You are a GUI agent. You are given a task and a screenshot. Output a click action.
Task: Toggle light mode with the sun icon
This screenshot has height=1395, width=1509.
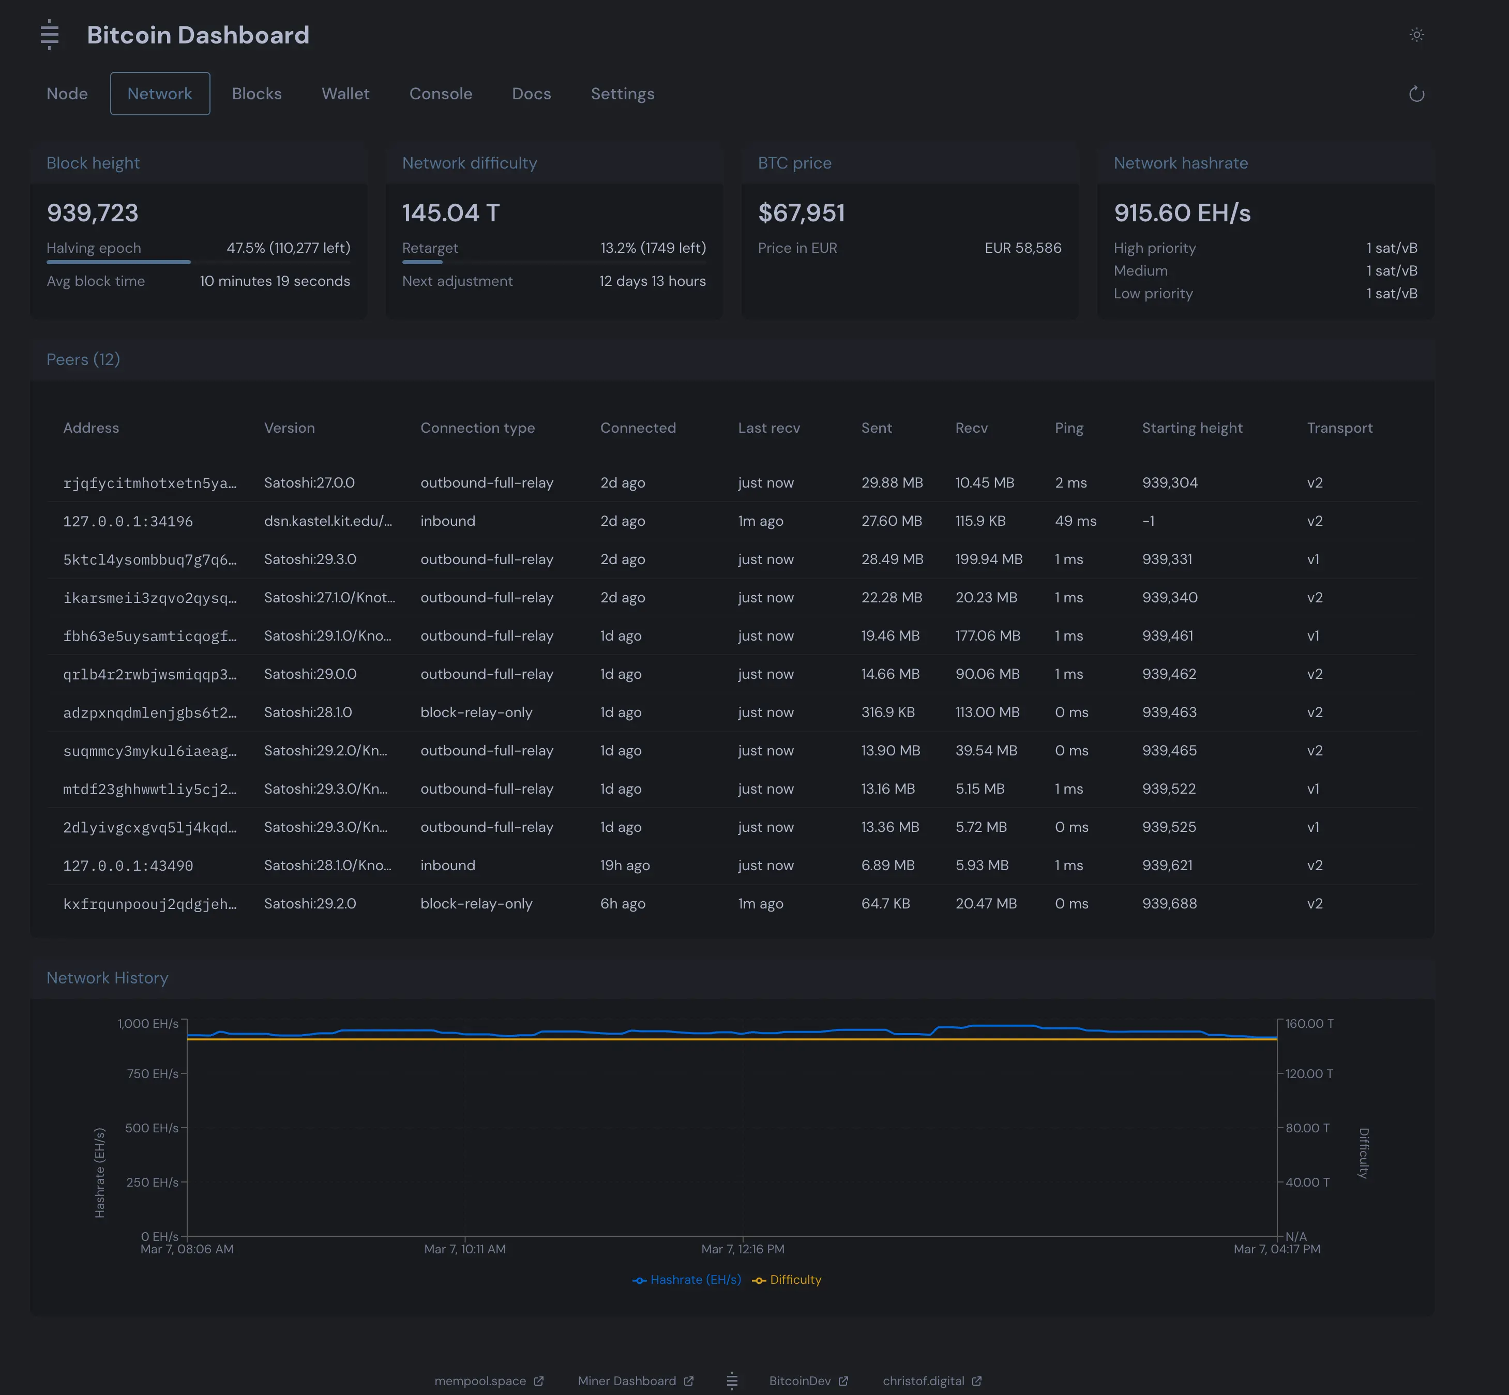tap(1416, 35)
